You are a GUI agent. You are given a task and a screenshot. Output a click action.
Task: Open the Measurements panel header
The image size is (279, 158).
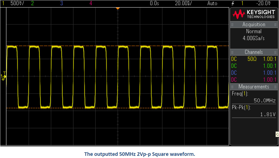(254, 87)
